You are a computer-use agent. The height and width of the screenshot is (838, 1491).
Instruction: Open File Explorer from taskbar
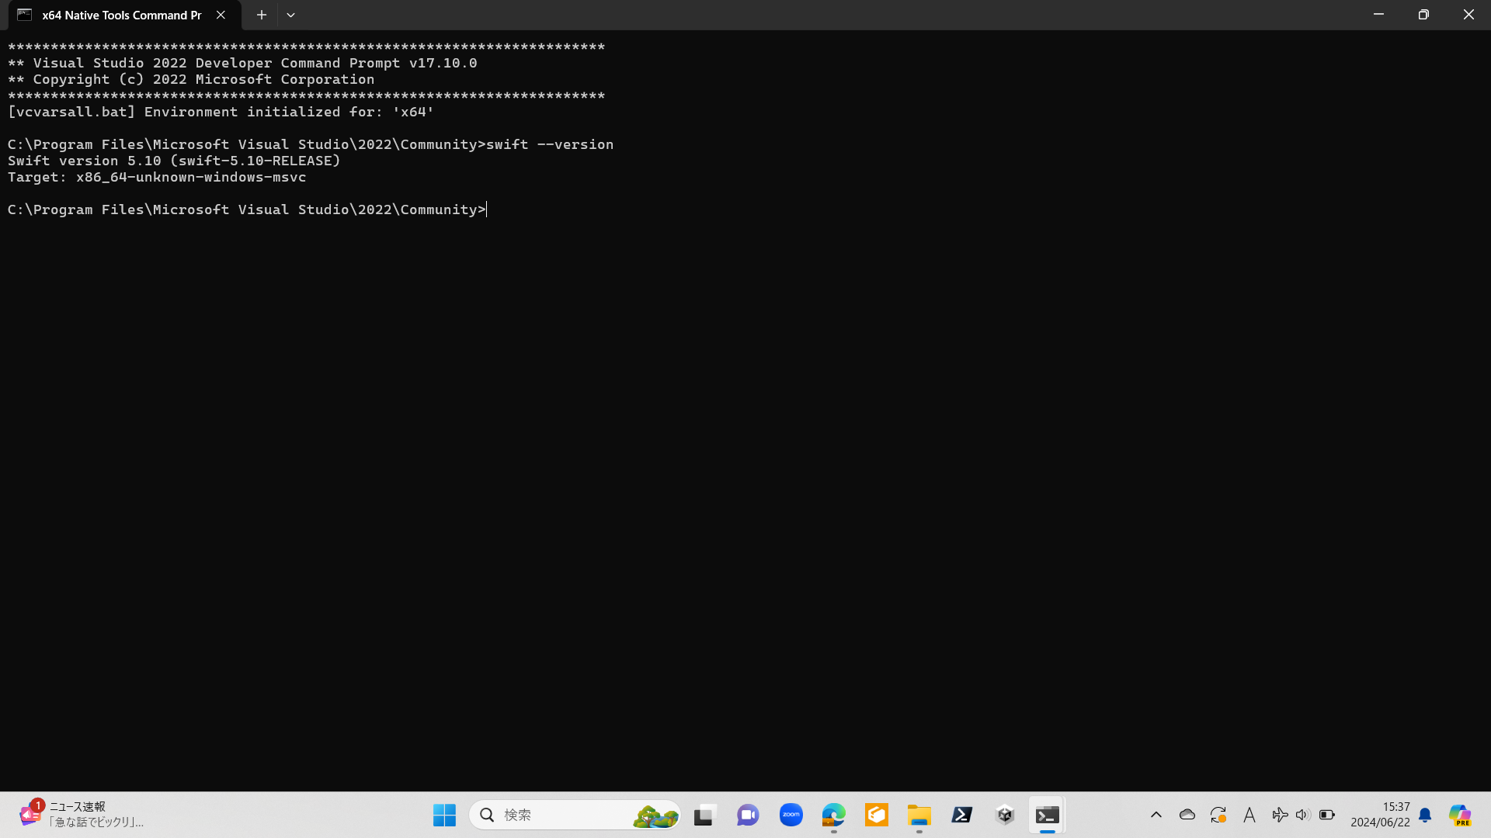point(919,815)
